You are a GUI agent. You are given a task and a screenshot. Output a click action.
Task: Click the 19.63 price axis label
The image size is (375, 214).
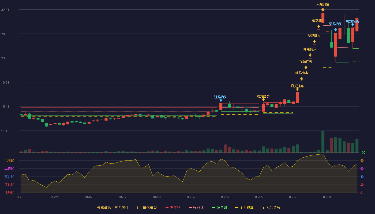tap(5, 83)
